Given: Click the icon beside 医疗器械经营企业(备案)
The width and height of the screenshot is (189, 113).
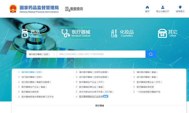Looking at the screenshot, I should 76,87.
